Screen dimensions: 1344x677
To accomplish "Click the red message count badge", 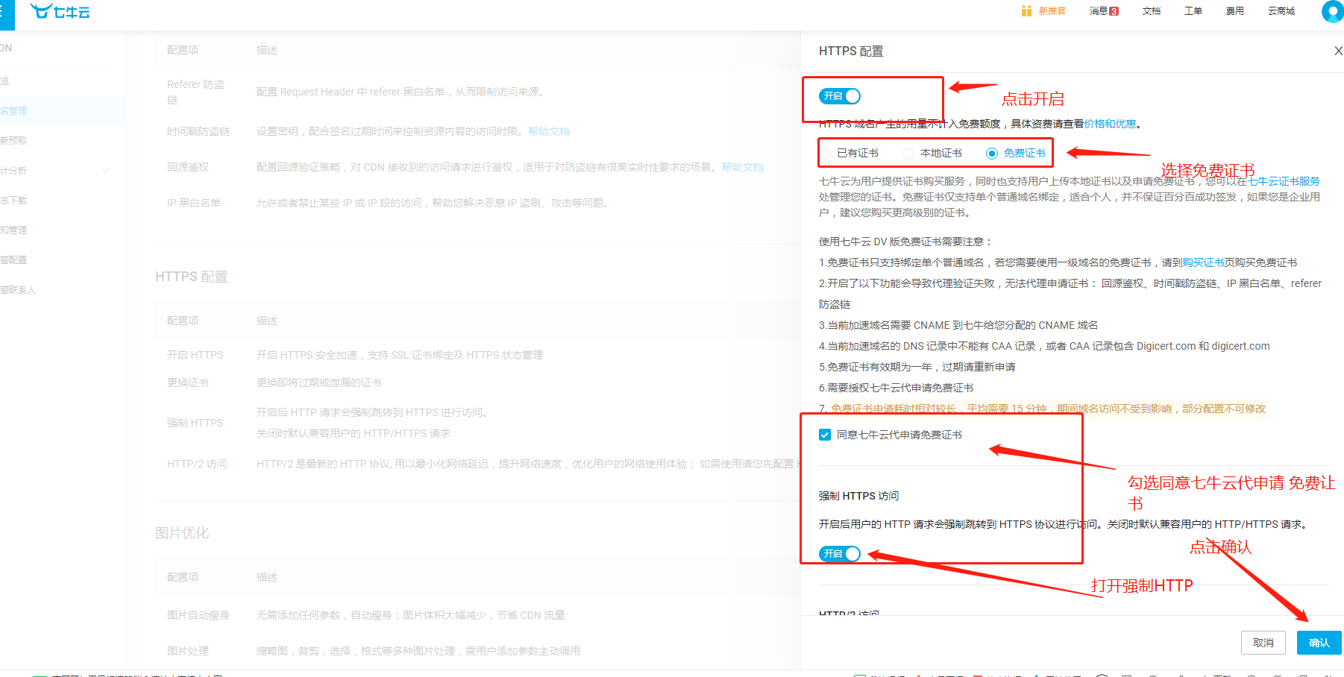I will click(1114, 11).
